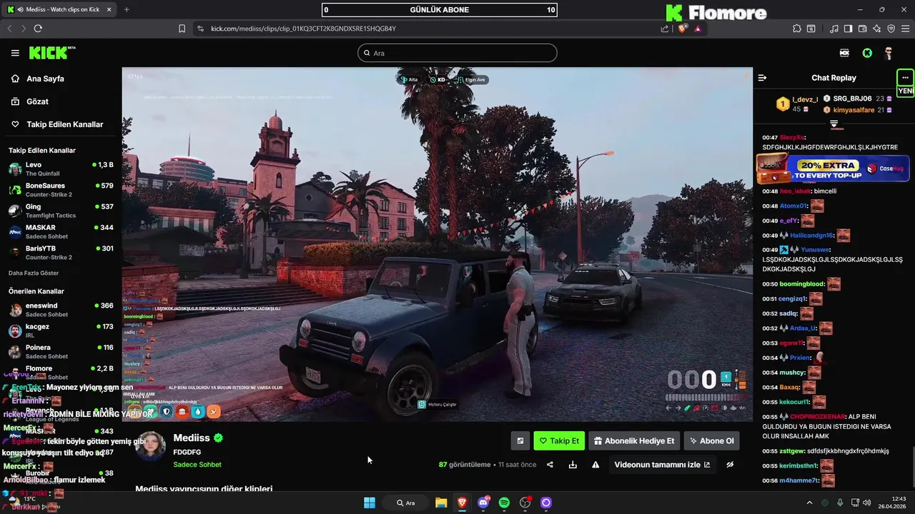The height and width of the screenshot is (514, 915).
Task: Open the user profile avatar menu
Action: point(889,53)
